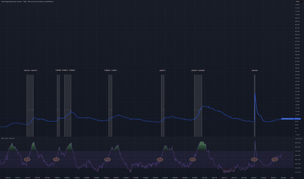Click the orange ellipse on RSI near 2020
The image size is (304, 179).
click(x=254, y=159)
